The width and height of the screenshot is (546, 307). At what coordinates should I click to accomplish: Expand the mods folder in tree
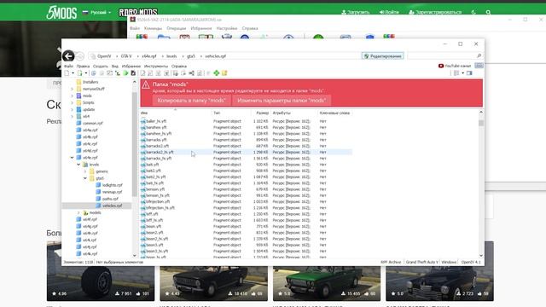[x=72, y=96]
